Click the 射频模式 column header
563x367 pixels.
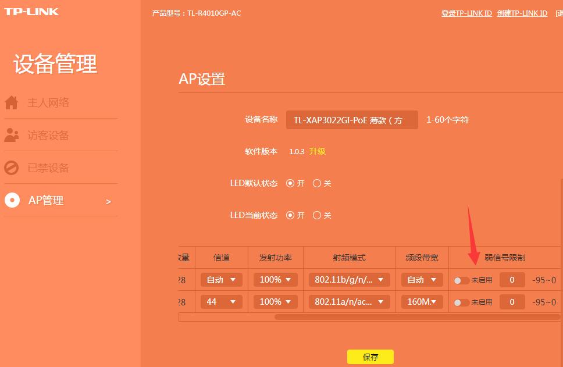[350, 258]
